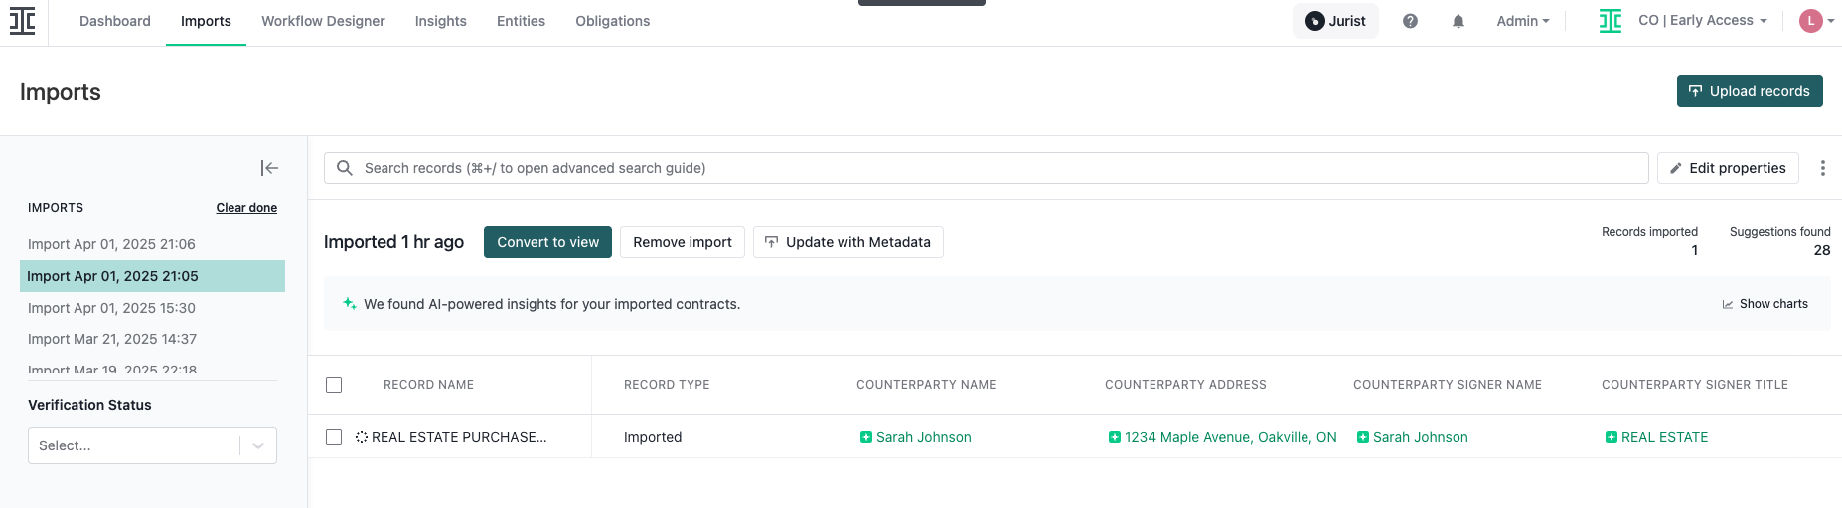The image size is (1842, 508).
Task: Accept the REAL ESTATE signer title suggestion
Action: pyautogui.click(x=1611, y=437)
